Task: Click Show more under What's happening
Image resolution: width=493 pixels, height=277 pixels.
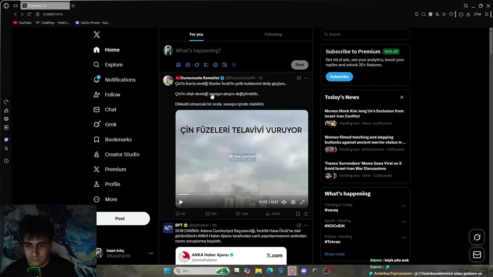Action: [335, 254]
